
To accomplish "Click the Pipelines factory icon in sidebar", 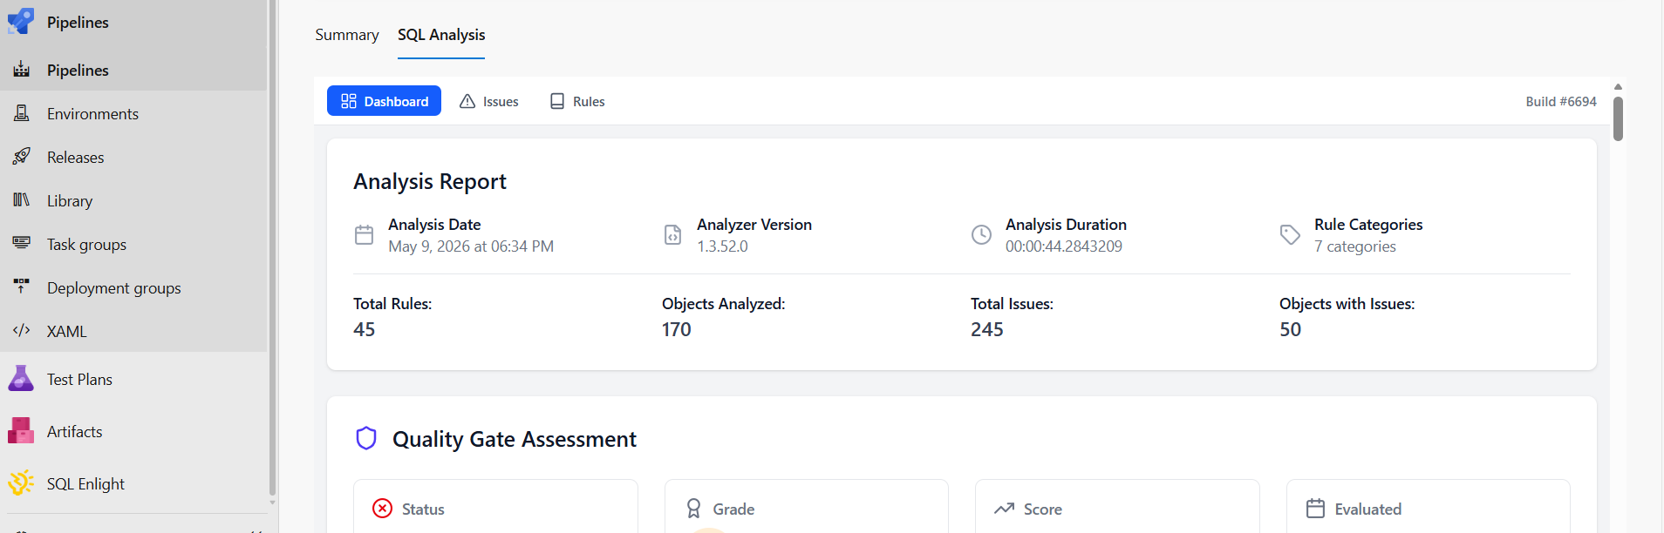I will coord(22,70).
